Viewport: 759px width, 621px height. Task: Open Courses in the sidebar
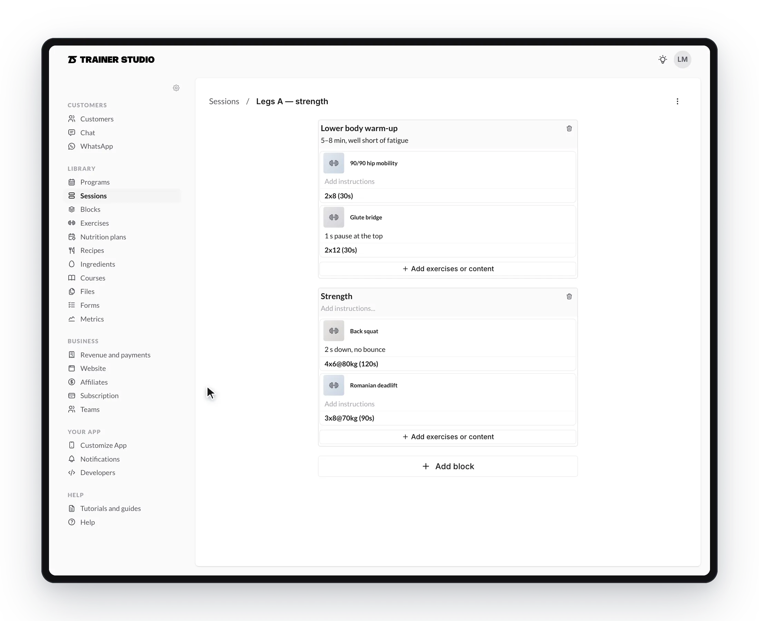point(122,278)
